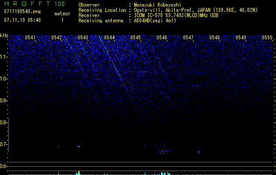Click the 0547 time marker
Viewport: 276px width, 175px height.
(188, 38)
